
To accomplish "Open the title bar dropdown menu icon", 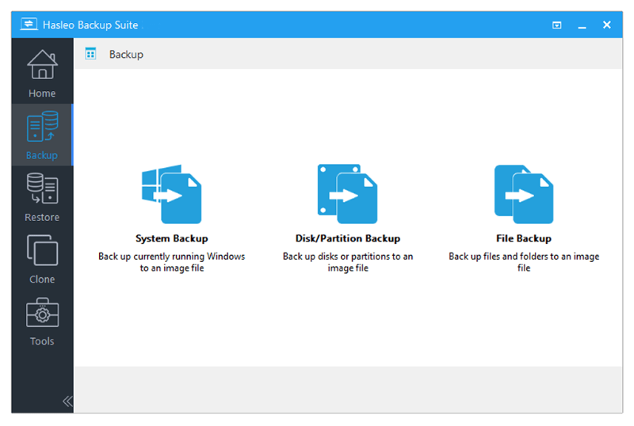I will click(x=557, y=25).
